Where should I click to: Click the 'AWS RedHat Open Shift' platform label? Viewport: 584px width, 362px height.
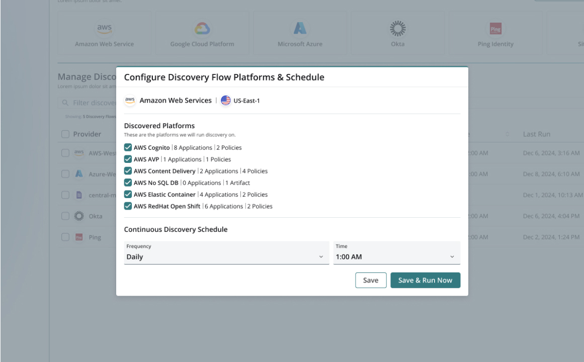pyautogui.click(x=167, y=206)
